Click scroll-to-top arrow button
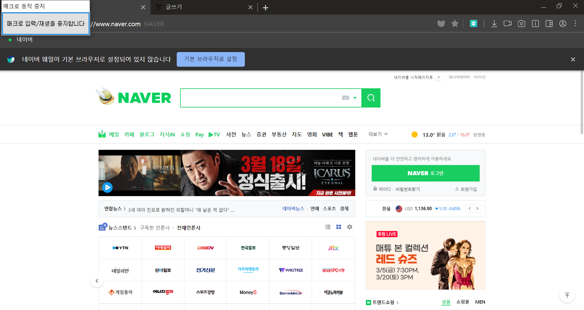This screenshot has height=310, width=584. 567,295
